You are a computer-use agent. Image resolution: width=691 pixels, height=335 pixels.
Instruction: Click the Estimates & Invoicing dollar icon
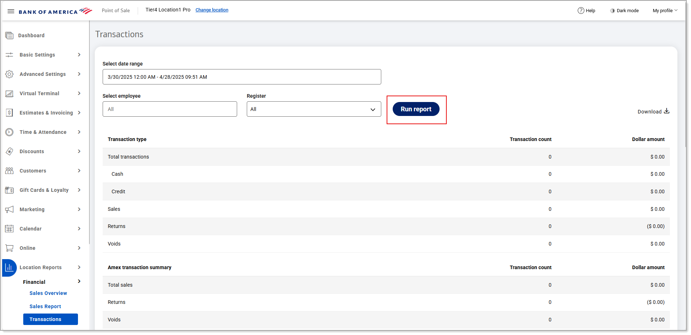click(9, 113)
